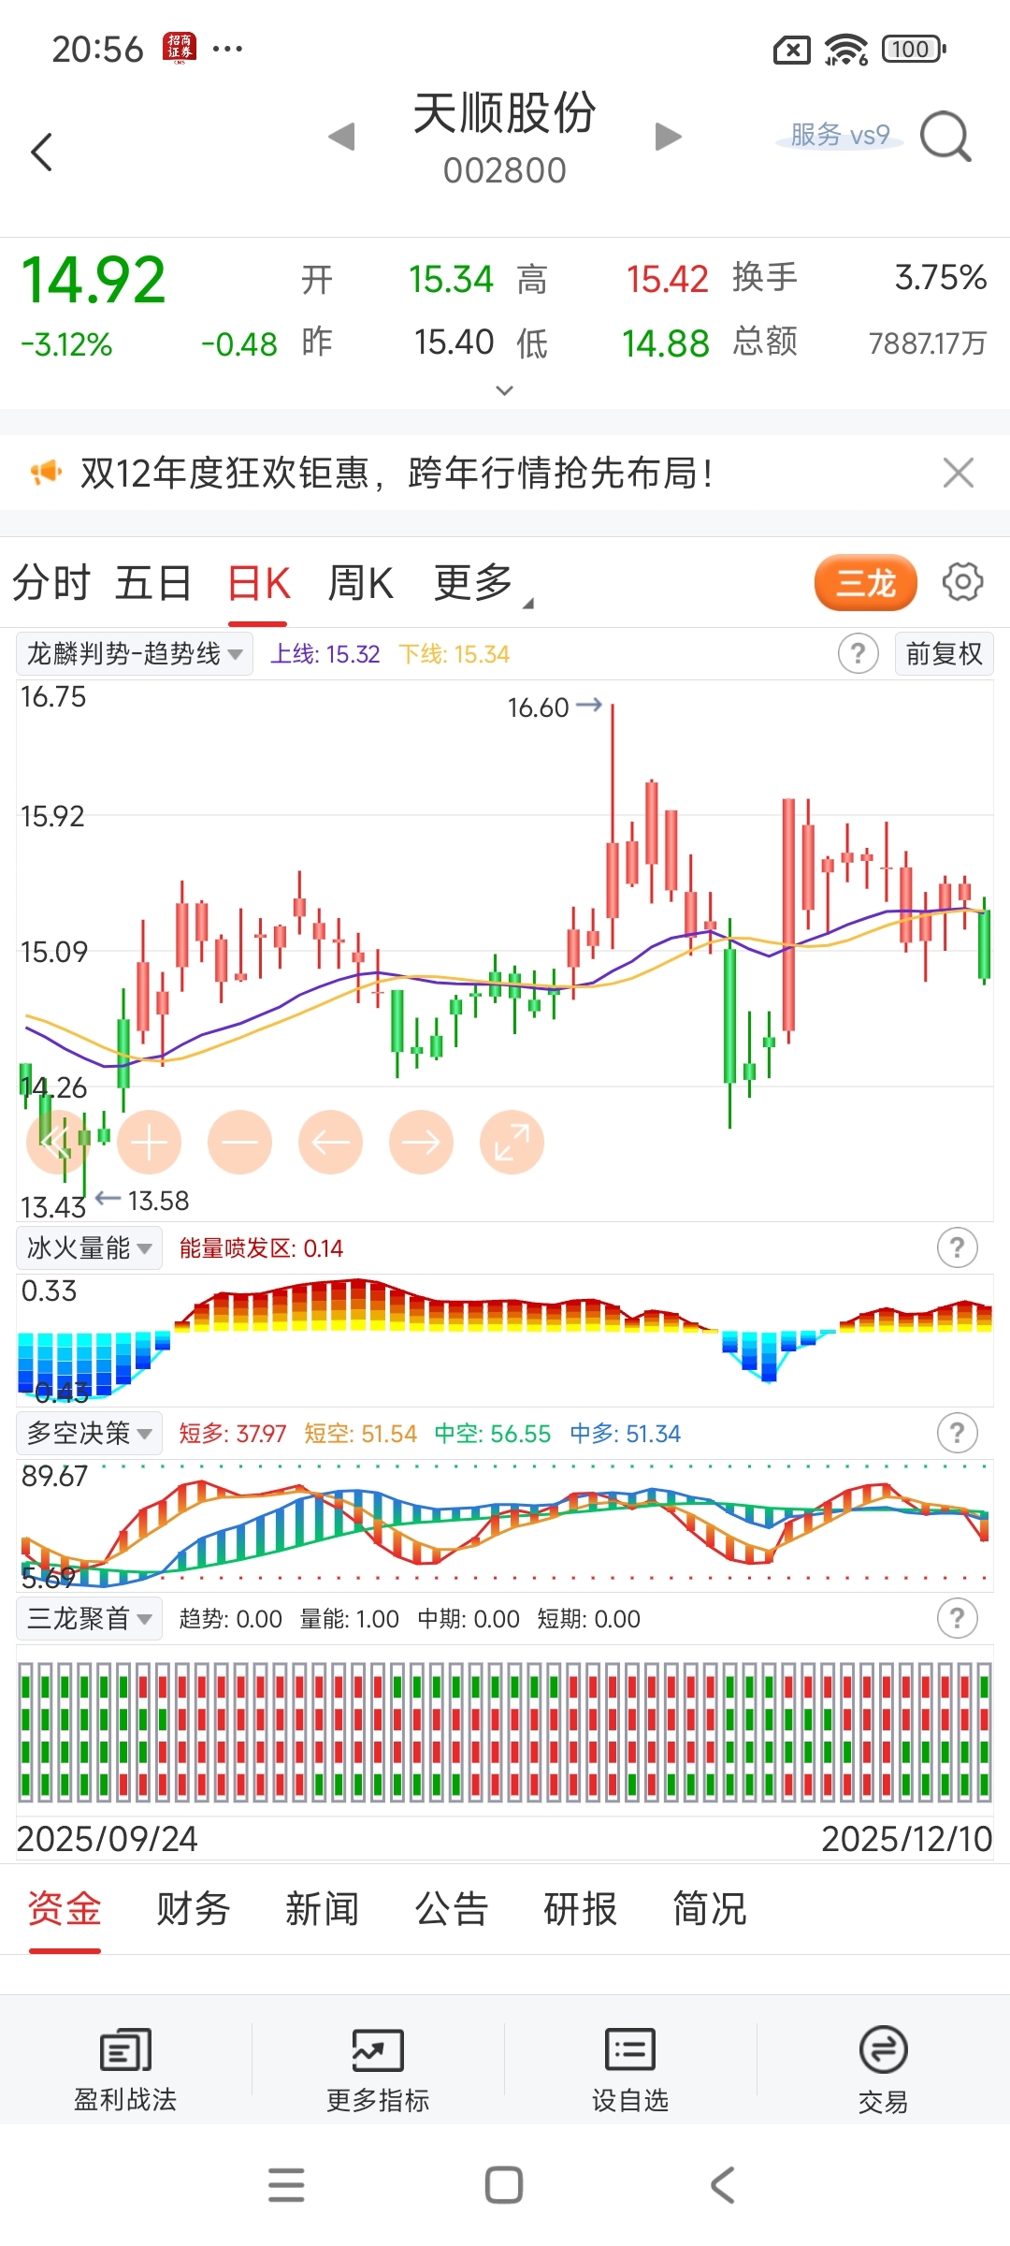Toggle 前复权 price adjustment
The height and width of the screenshot is (2246, 1010).
click(944, 653)
